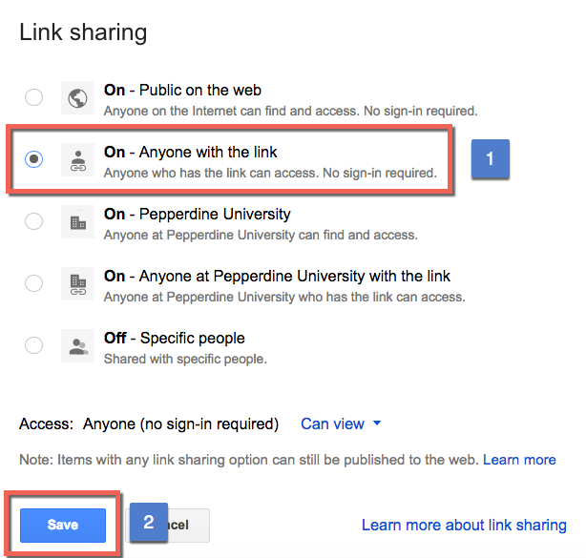Open the Learn more link in the note
This screenshot has height=558, width=586.
[x=519, y=460]
